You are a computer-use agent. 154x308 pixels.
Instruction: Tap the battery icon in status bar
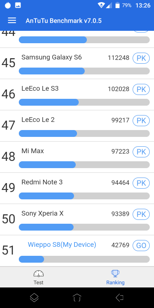[x=117, y=5]
